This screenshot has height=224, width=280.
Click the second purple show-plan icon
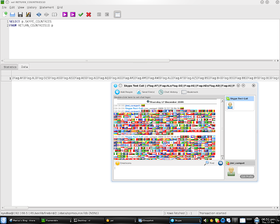click(73, 14)
